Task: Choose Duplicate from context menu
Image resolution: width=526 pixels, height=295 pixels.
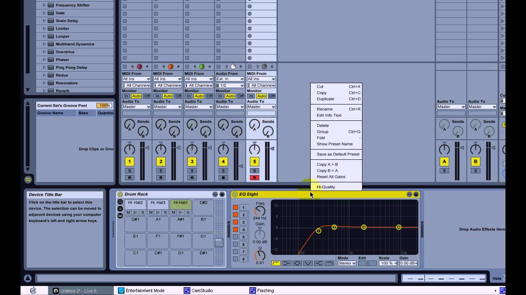Action: (x=336, y=99)
